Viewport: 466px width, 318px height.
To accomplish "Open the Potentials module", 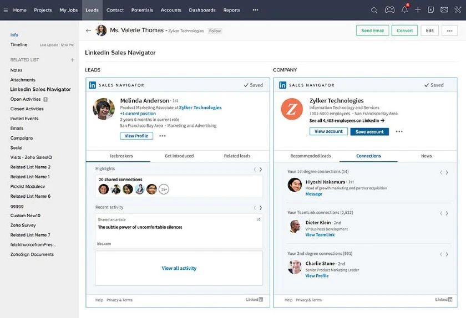I will pyautogui.click(x=142, y=10).
